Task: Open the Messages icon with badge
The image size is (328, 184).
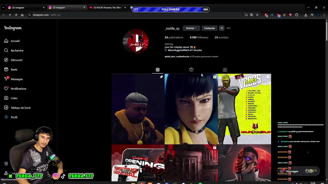Action: coord(6,79)
